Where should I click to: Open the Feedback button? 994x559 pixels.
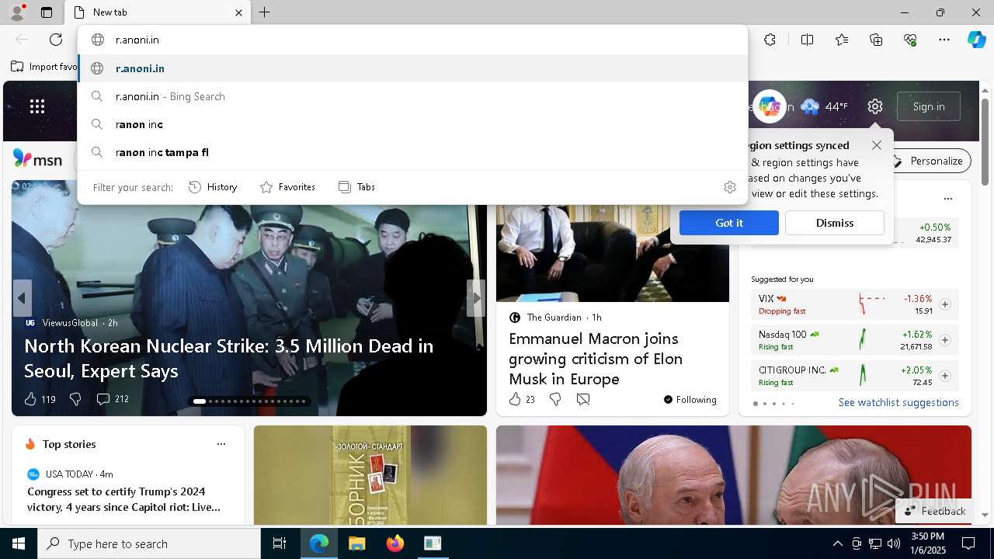935,511
